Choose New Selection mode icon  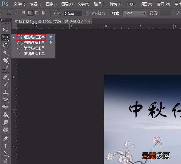click(23, 13)
